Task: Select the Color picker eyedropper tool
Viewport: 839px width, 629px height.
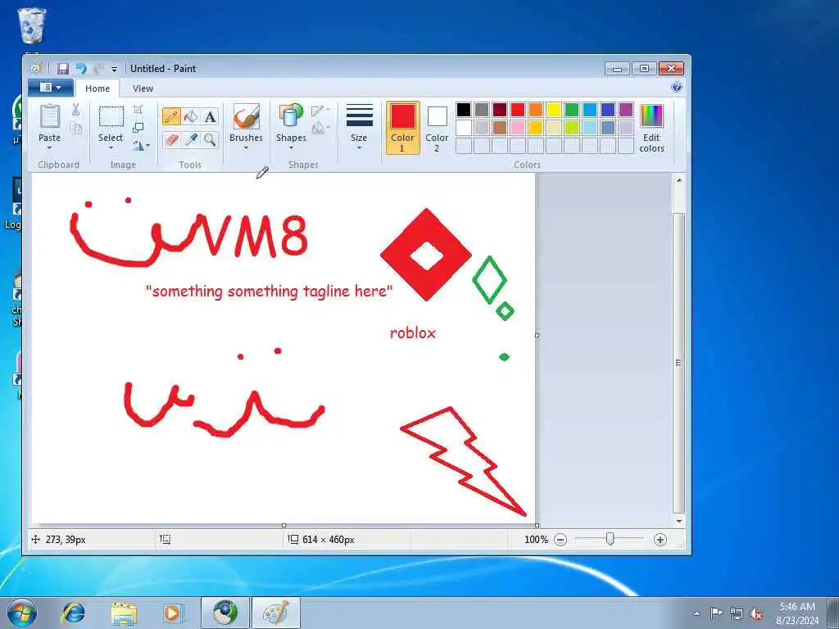Action: (190, 139)
